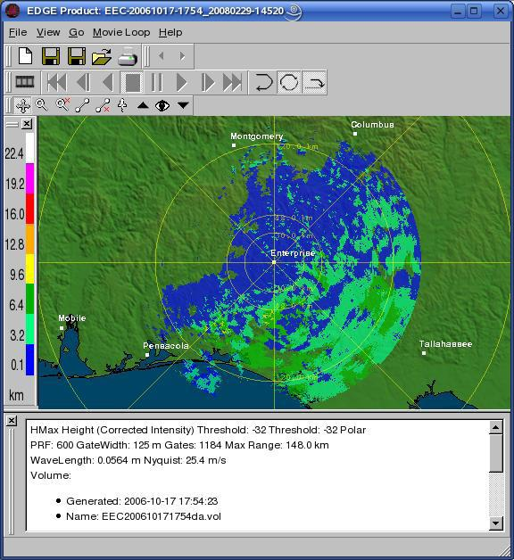The height and width of the screenshot is (560, 514).
Task: Select the zoom magnifier tool
Action: (42, 105)
